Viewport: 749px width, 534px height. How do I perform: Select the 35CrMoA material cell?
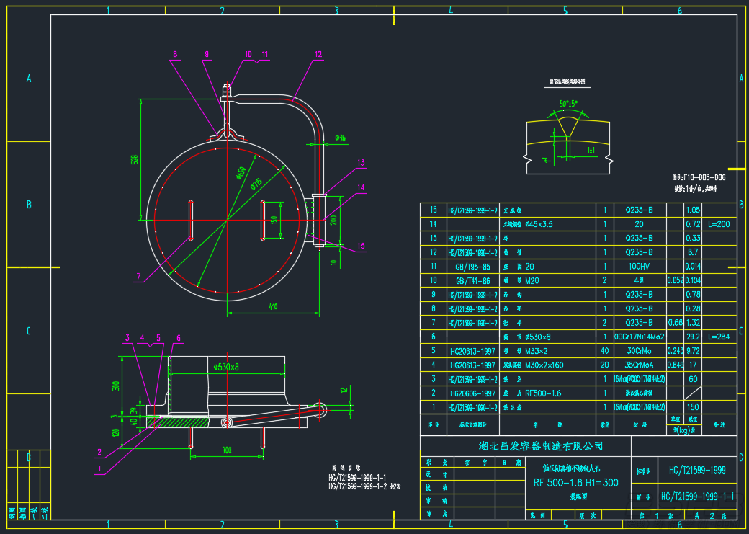[640, 365]
